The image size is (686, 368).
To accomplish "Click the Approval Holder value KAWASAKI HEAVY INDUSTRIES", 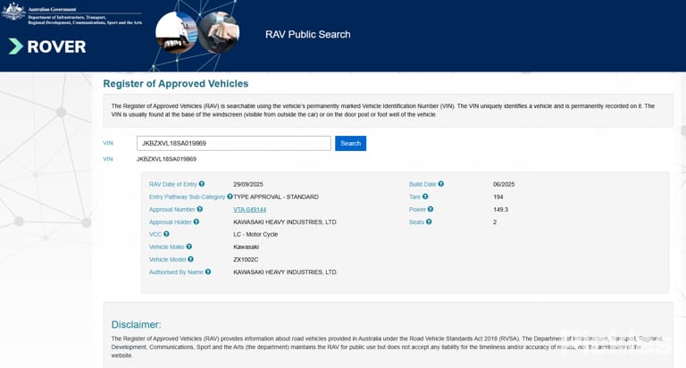I will 285,222.
